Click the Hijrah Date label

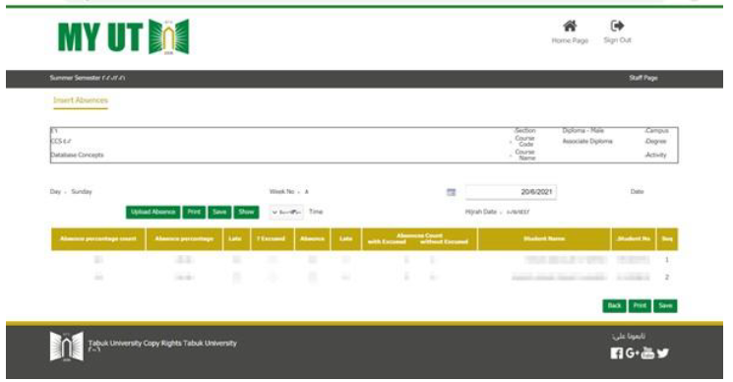pyautogui.click(x=480, y=212)
